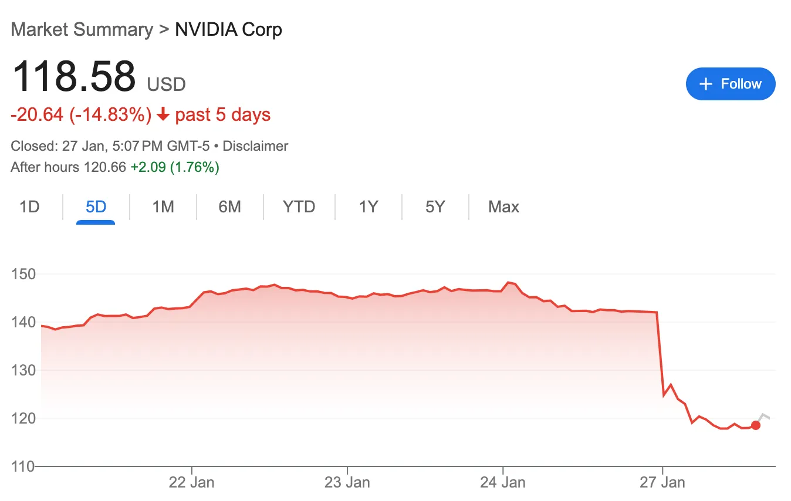Click the Market Summary breadcrumb link

tap(82, 29)
